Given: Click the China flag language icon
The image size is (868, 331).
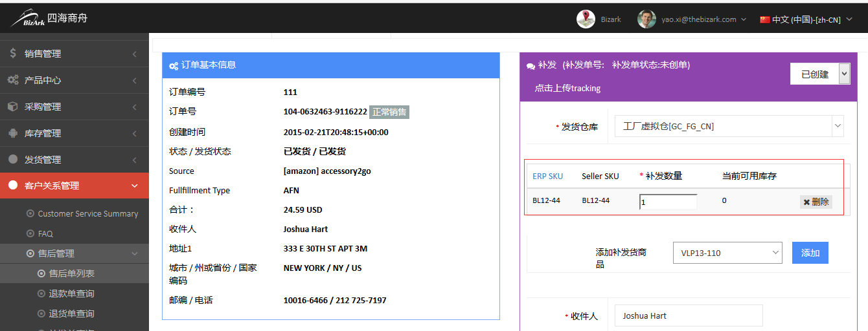Looking at the screenshot, I should [x=764, y=19].
